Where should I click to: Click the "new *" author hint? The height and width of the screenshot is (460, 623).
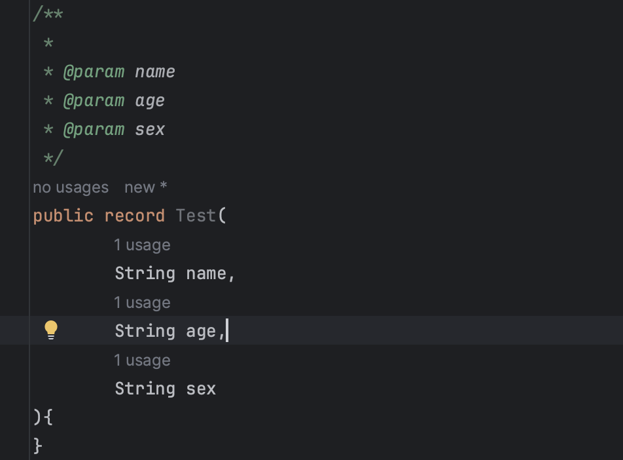pyautogui.click(x=146, y=187)
